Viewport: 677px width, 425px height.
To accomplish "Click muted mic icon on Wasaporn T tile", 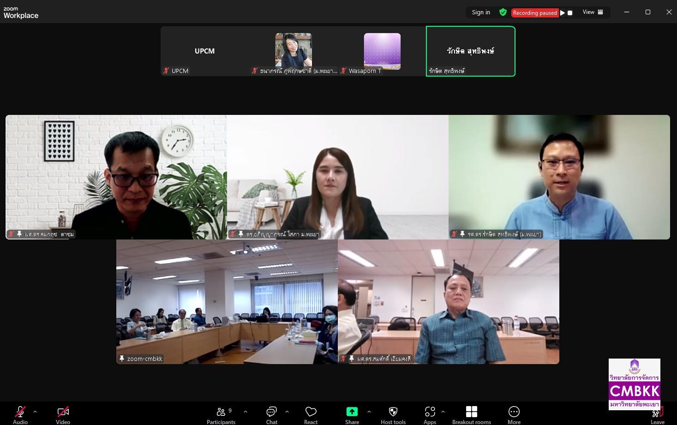I will [343, 71].
